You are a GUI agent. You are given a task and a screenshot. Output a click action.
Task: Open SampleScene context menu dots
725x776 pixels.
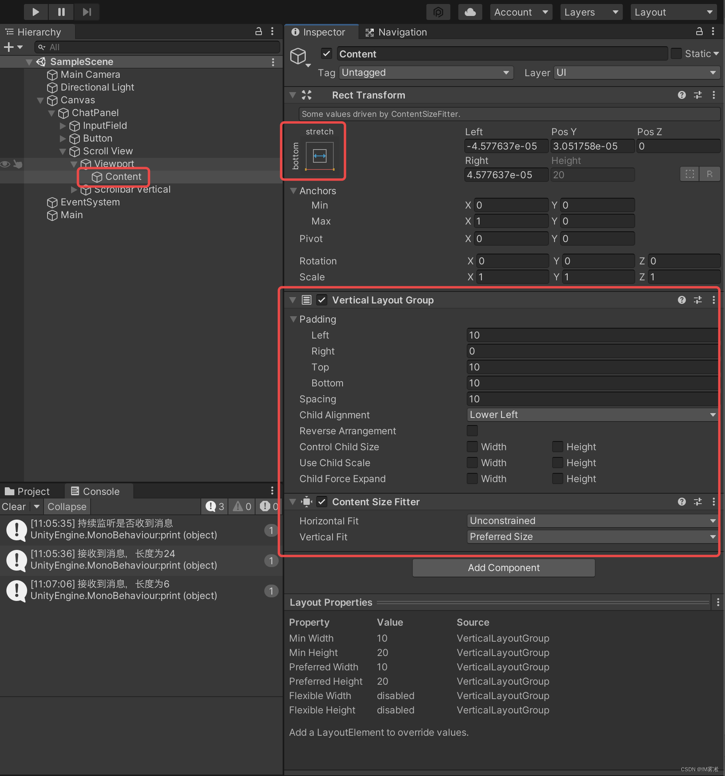point(273,62)
